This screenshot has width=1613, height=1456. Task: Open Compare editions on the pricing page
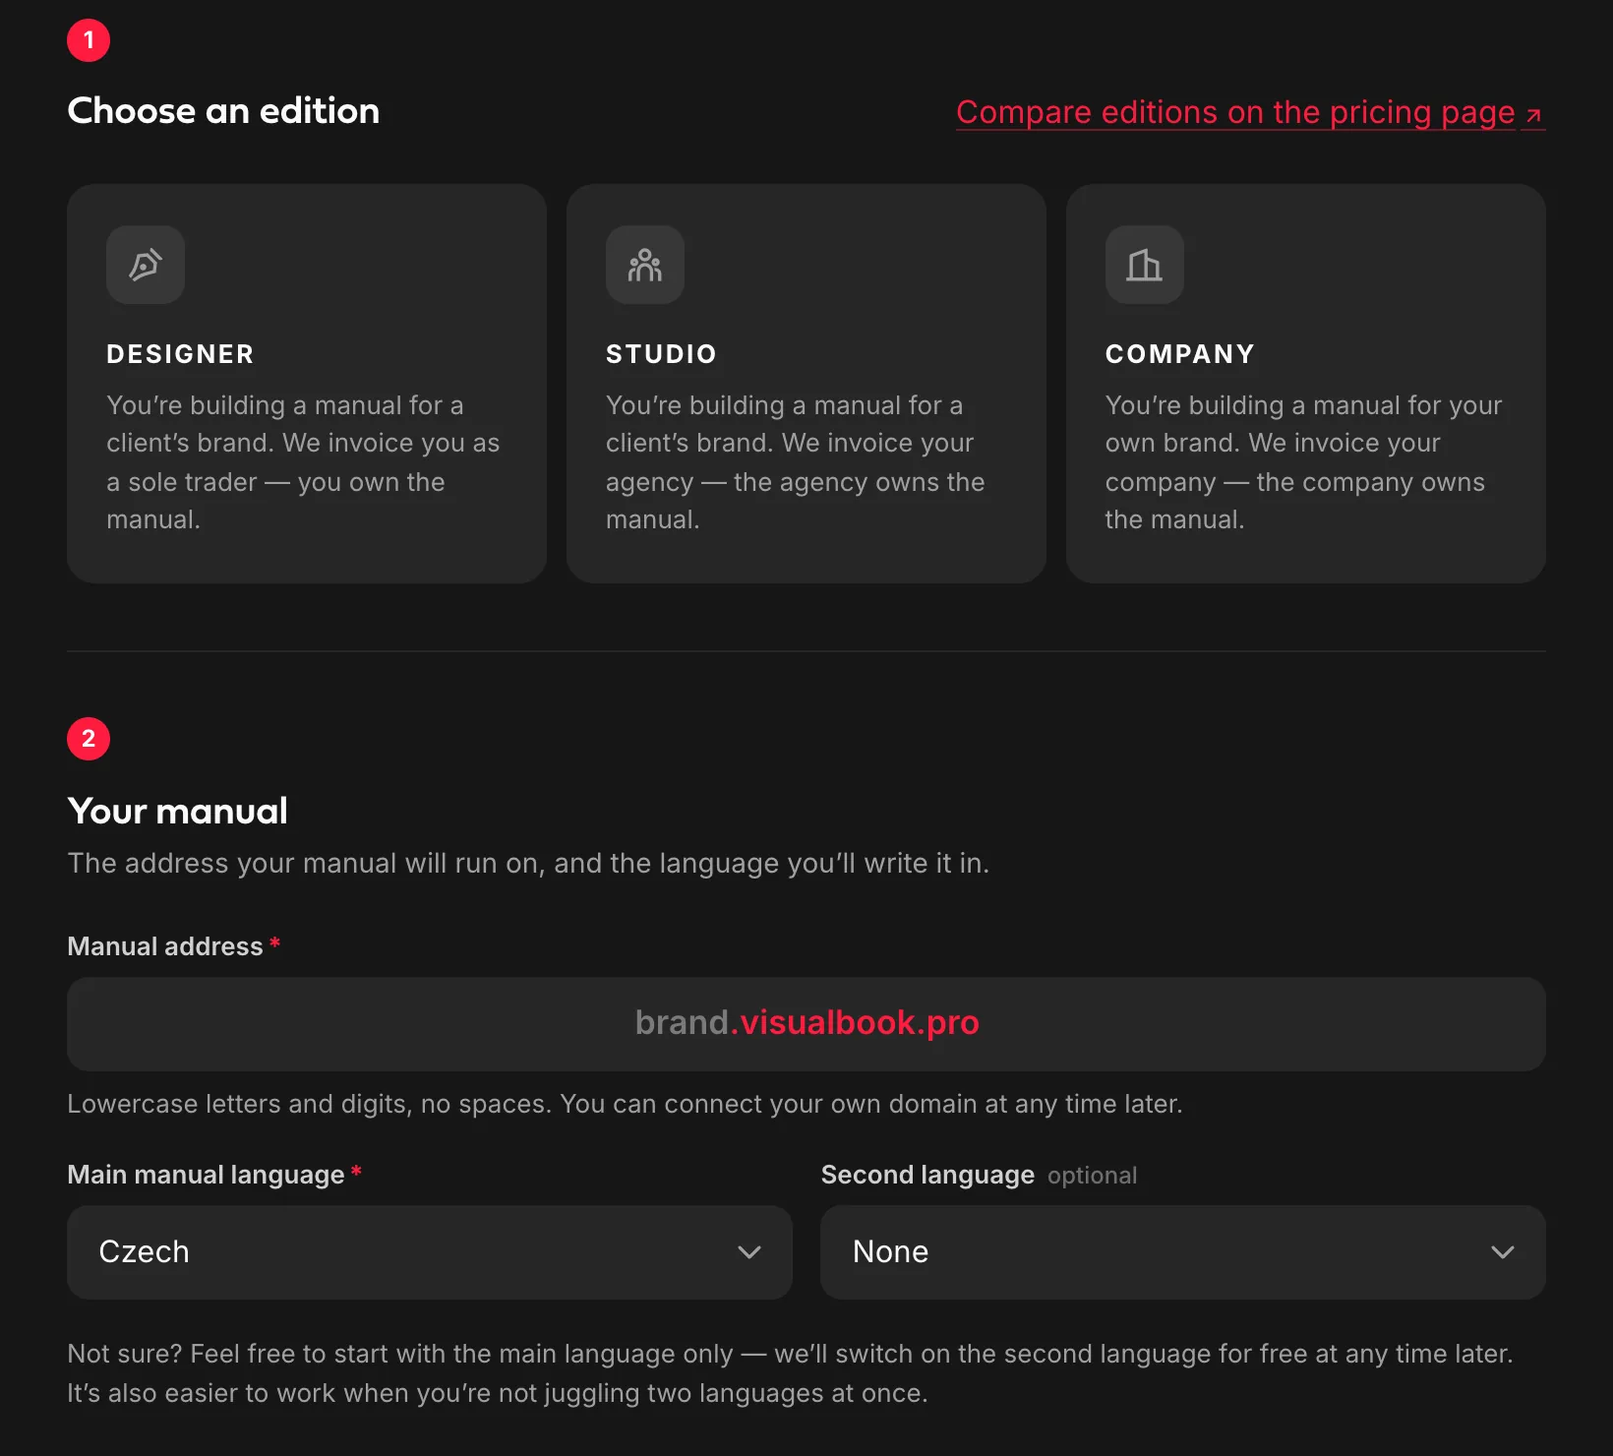tap(1250, 112)
